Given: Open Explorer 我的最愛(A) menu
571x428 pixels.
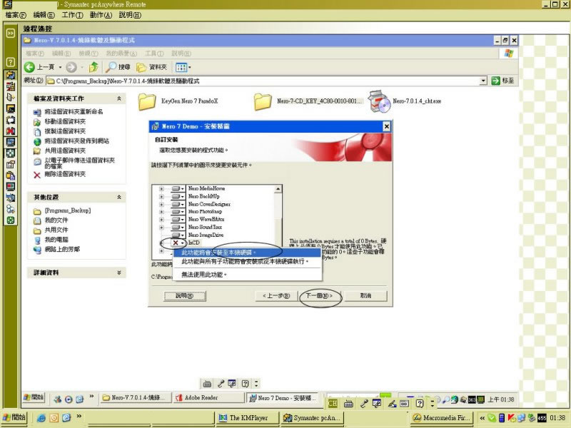Looking at the screenshot, I should coord(121,53).
